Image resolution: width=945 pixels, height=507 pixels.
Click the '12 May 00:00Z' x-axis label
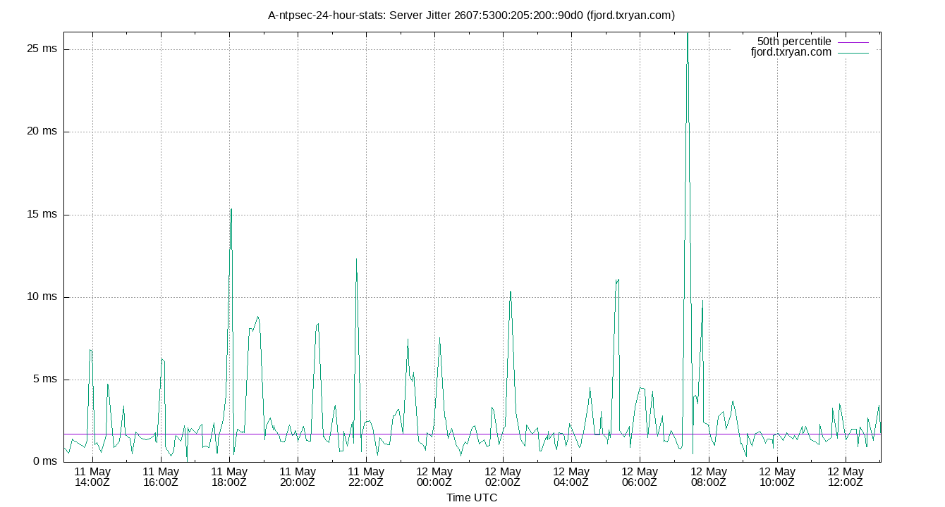[x=434, y=477]
